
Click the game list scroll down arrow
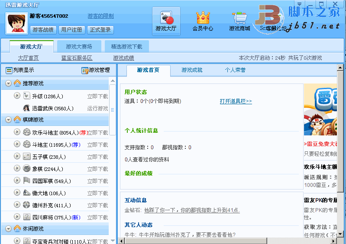(113, 241)
